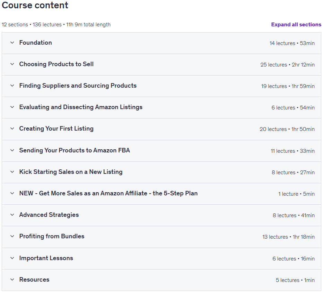
Task: Open the Resources section chevron
Action: click(12, 280)
